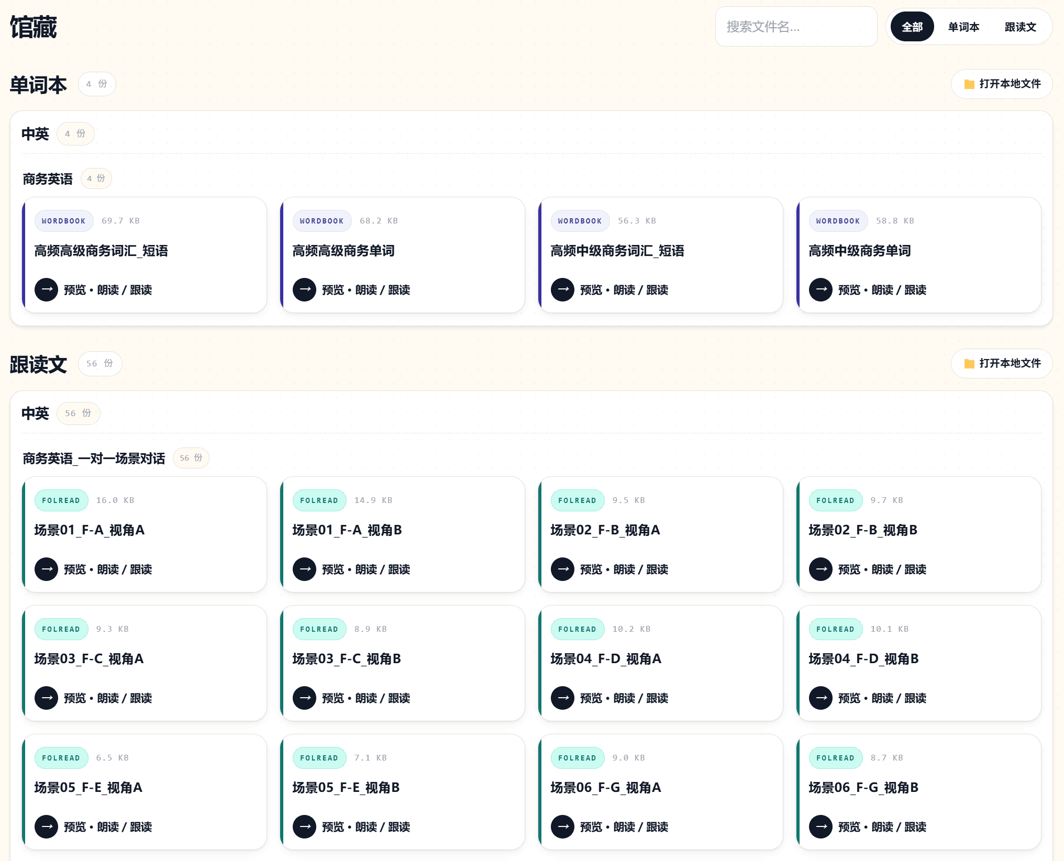Click the 69.7 KB size label
The image size is (1064, 861).
point(121,221)
